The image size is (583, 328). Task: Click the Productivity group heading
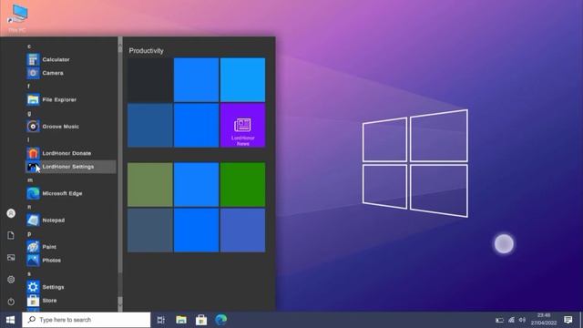click(146, 51)
